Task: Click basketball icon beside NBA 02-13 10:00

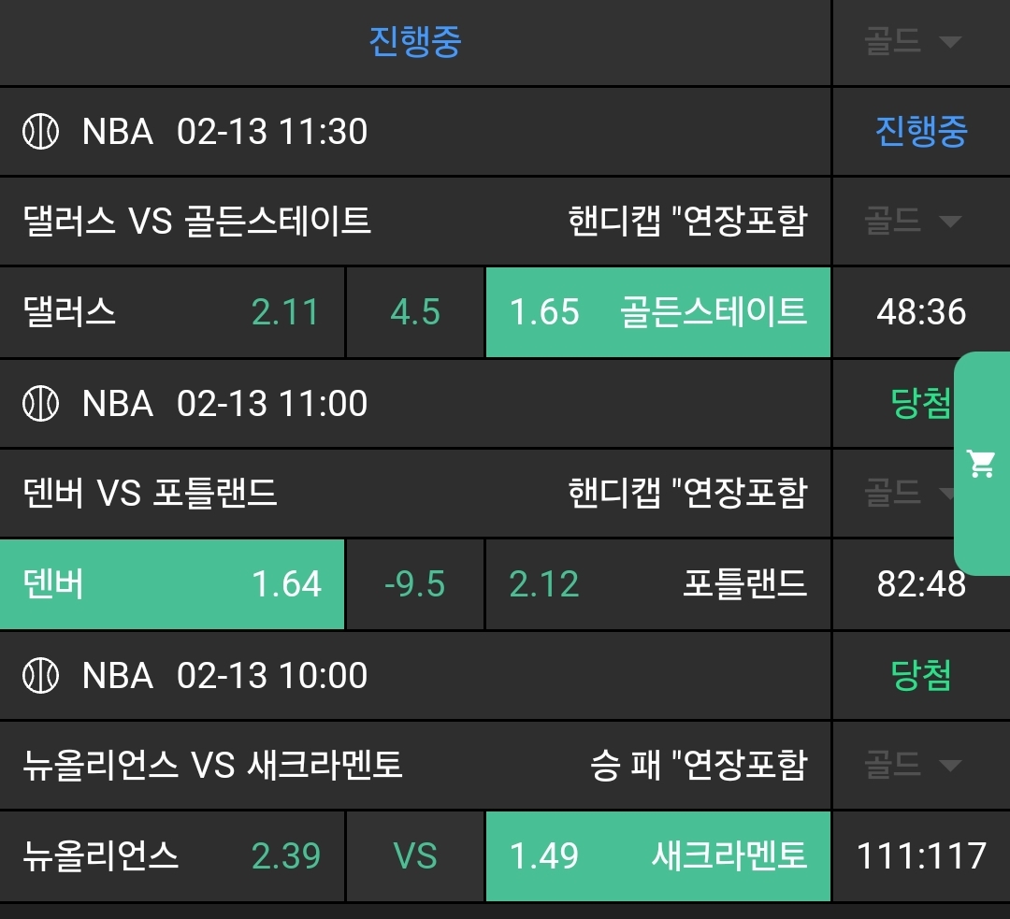Action: pos(41,675)
